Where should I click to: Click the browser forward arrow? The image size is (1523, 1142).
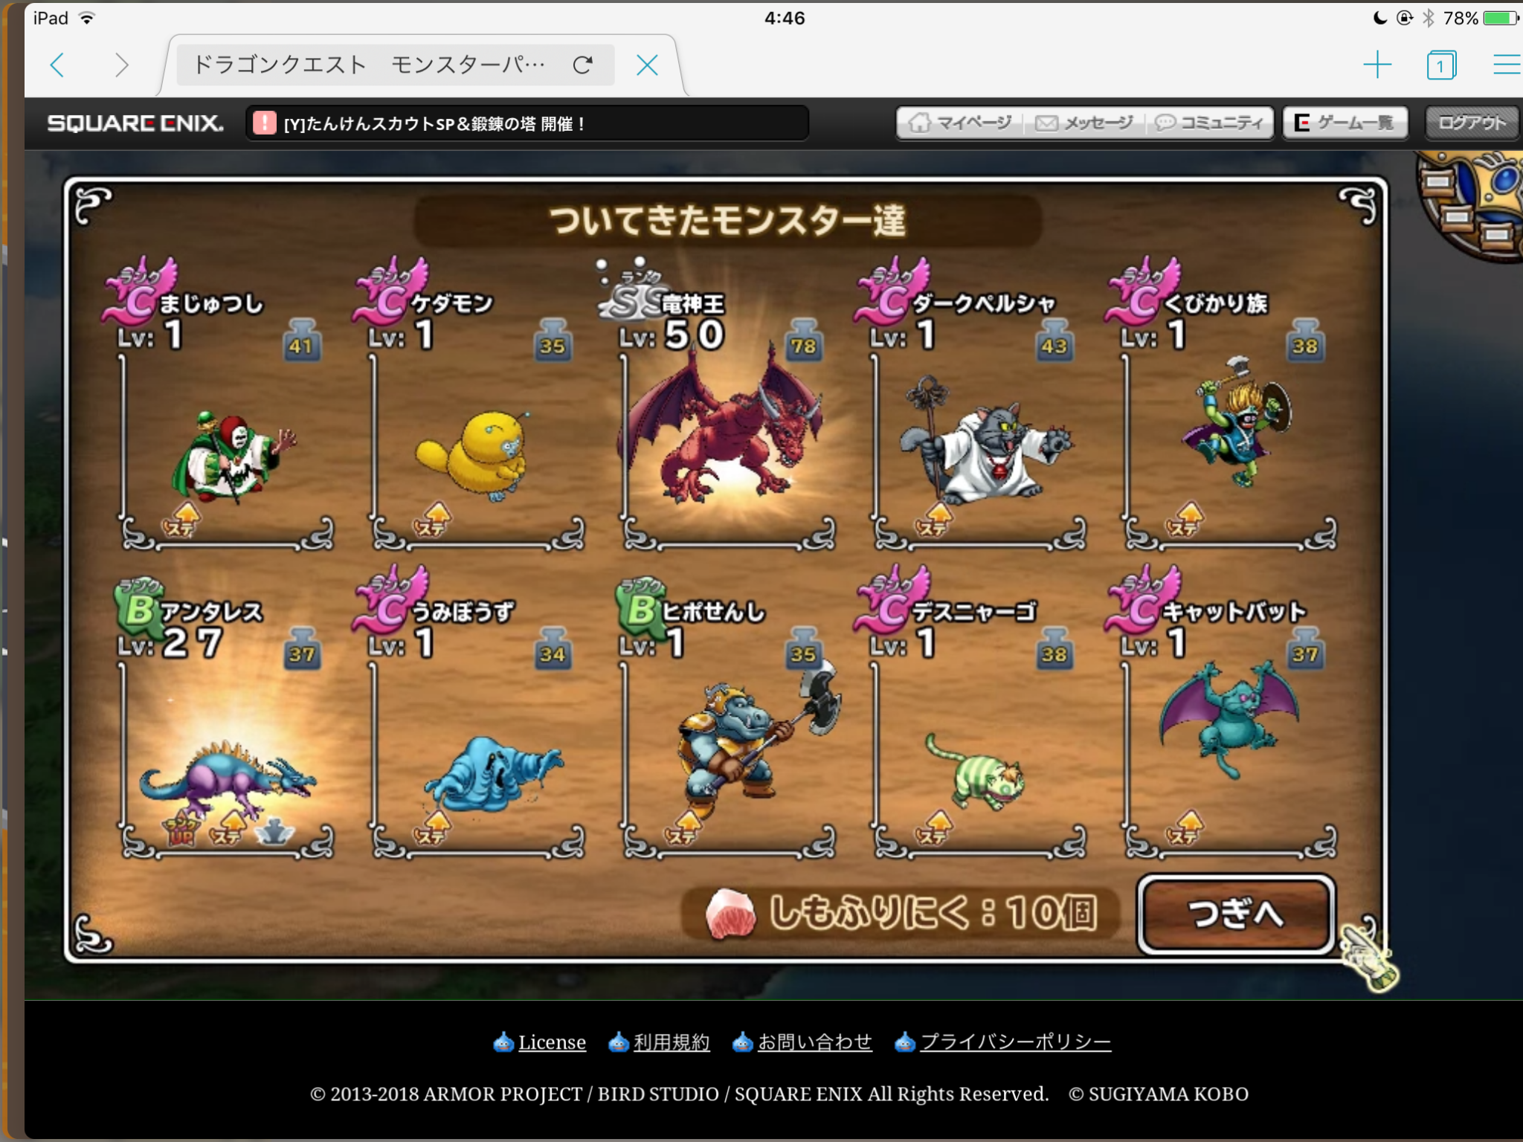tap(121, 65)
